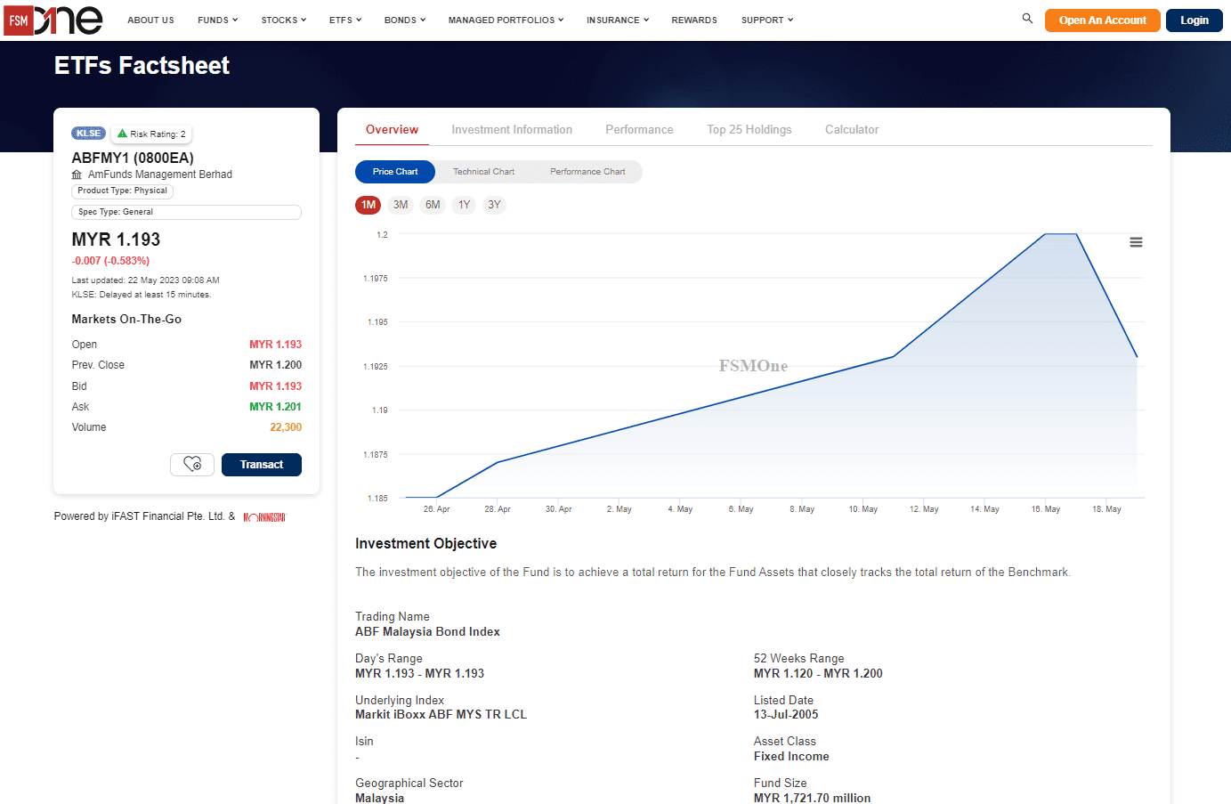Click the Transact button
This screenshot has height=804, width=1231.
click(261, 465)
